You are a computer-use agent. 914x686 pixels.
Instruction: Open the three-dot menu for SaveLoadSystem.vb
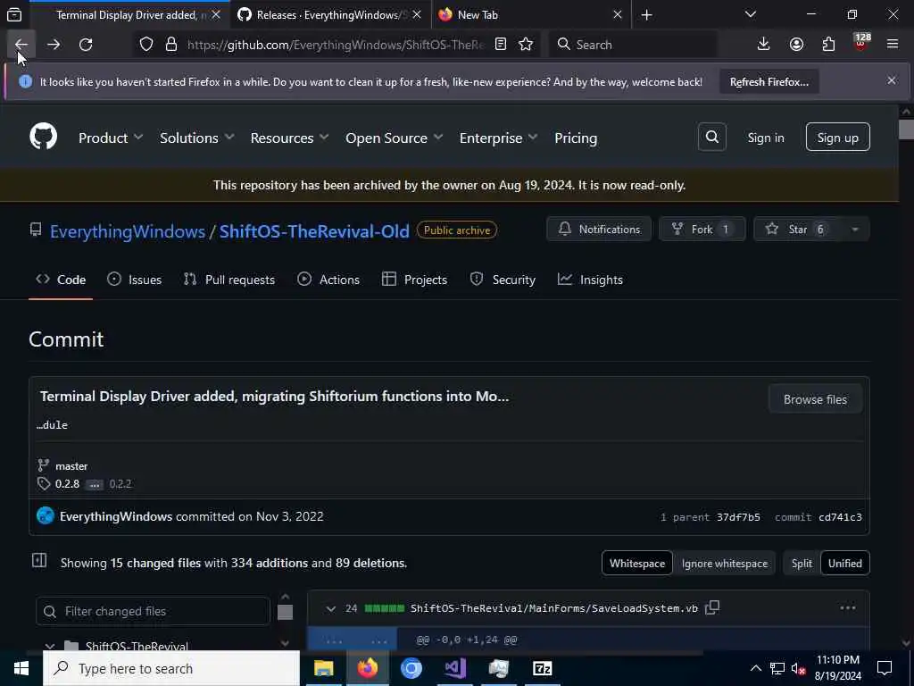848,607
